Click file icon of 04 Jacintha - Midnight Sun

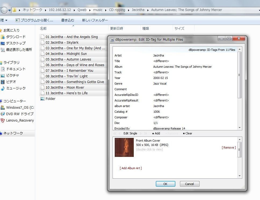[x=43, y=54]
